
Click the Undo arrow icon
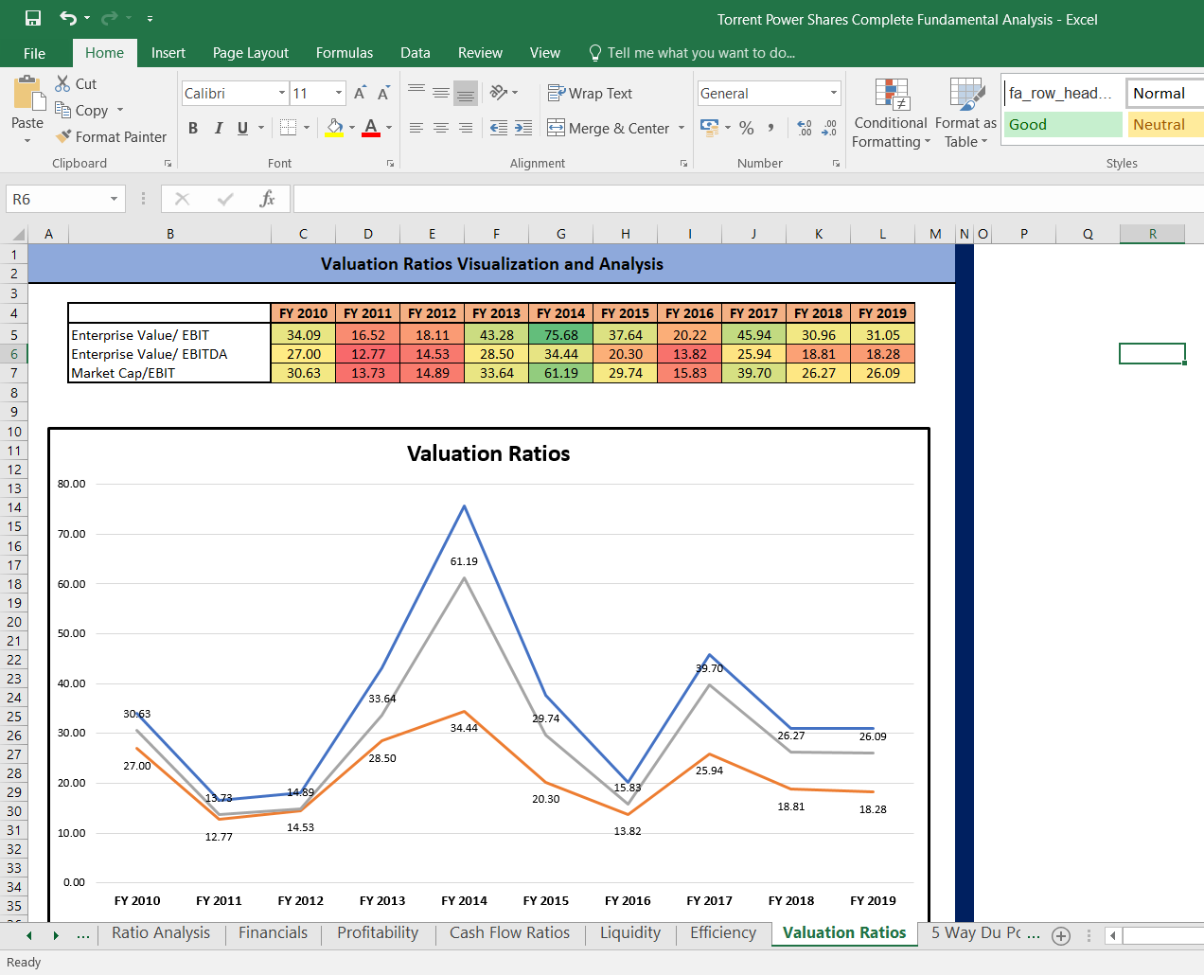pos(68,18)
